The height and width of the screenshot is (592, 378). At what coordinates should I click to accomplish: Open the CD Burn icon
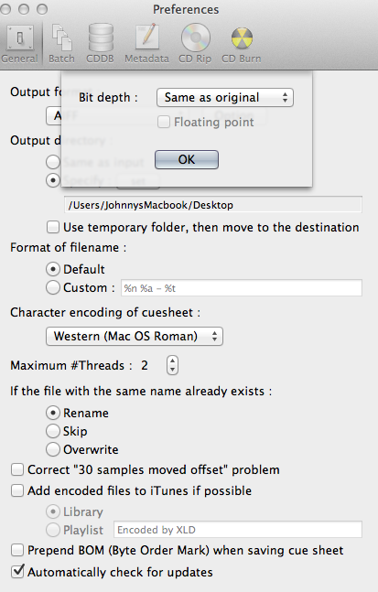coord(242,38)
